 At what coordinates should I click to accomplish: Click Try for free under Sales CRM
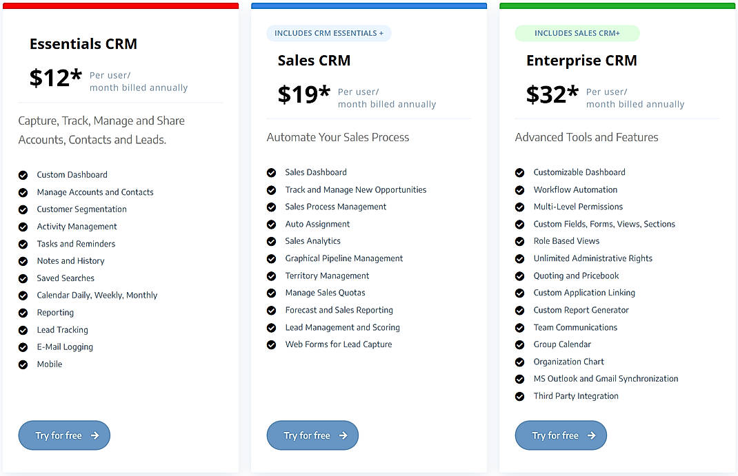point(312,435)
